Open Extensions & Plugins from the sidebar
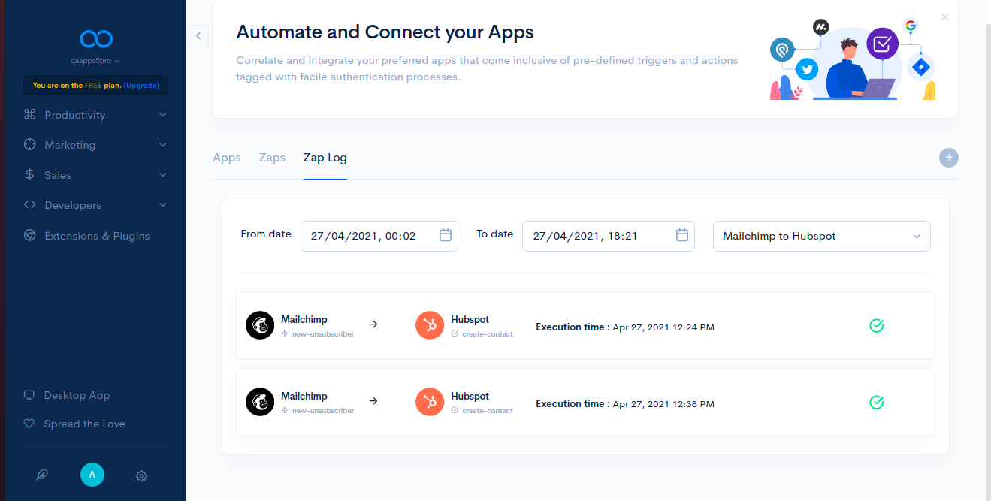This screenshot has height=501, width=991. pos(97,236)
